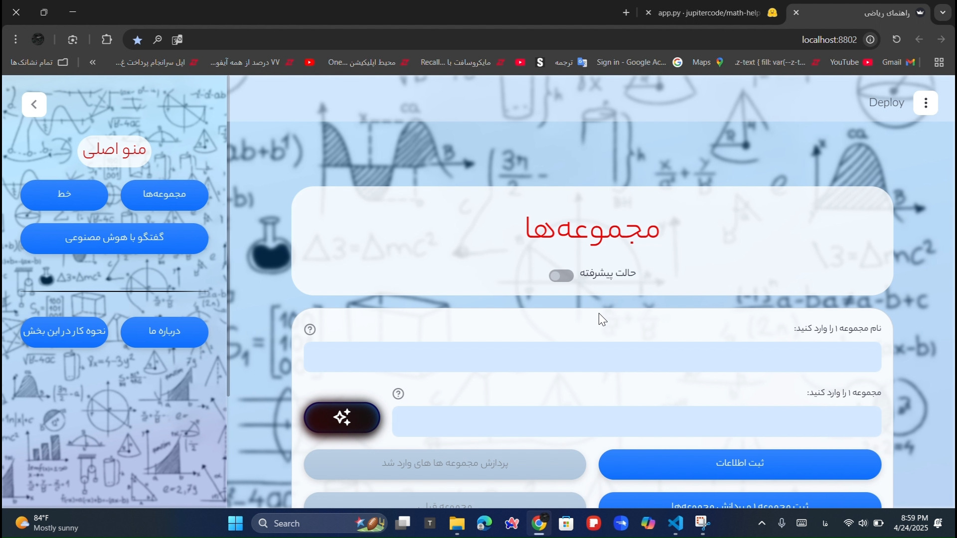Click the browser reload icon
The width and height of the screenshot is (957, 538).
click(x=896, y=39)
